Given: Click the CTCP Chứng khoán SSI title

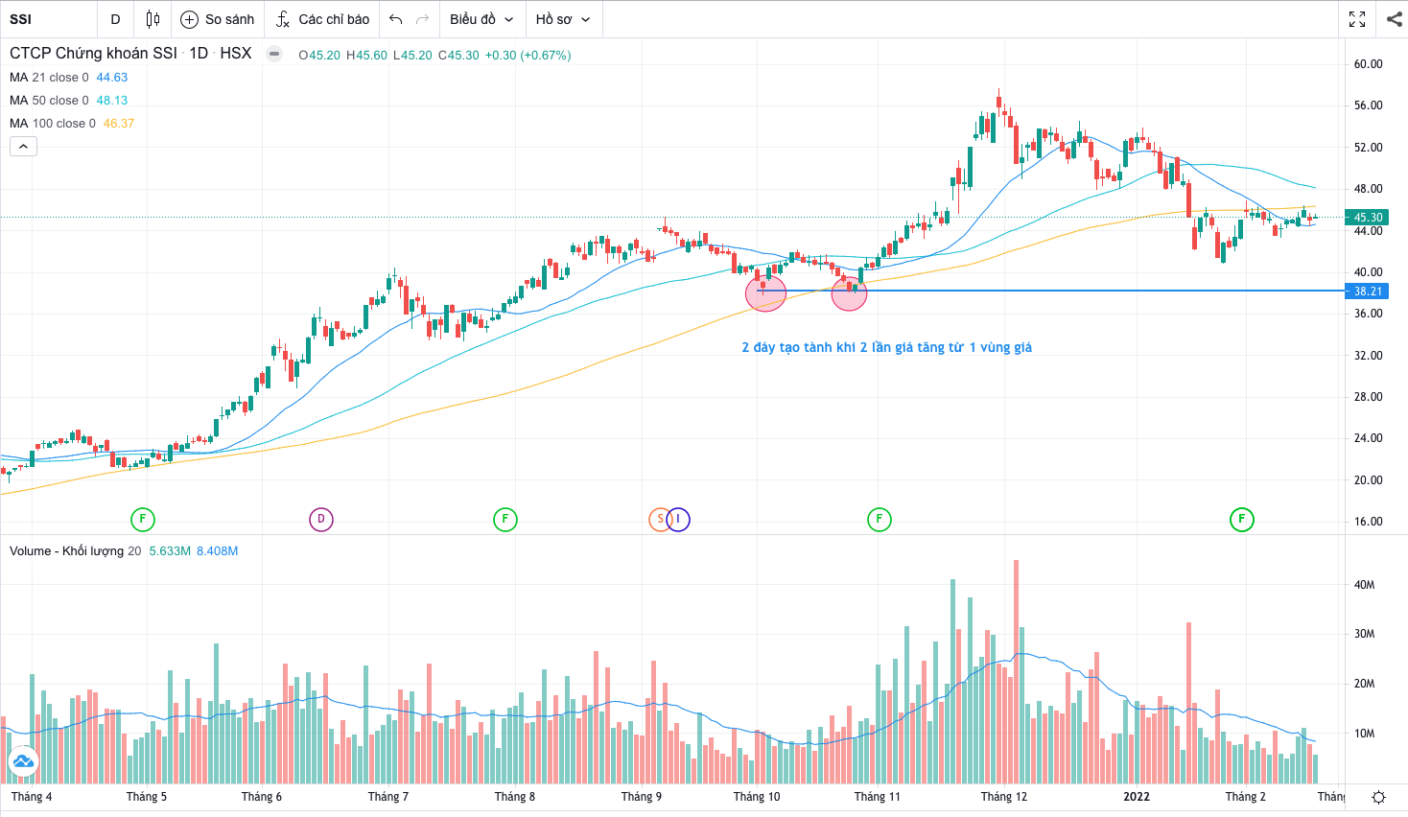Looking at the screenshot, I should click(93, 54).
